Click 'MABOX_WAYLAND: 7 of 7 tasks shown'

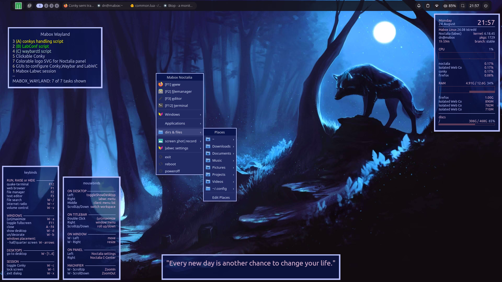[x=49, y=81]
